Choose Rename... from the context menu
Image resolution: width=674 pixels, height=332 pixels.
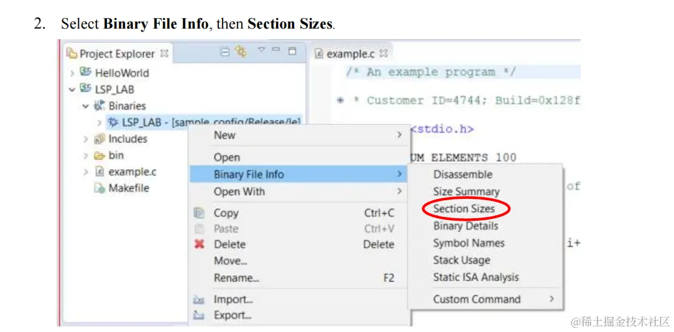pyautogui.click(x=236, y=278)
